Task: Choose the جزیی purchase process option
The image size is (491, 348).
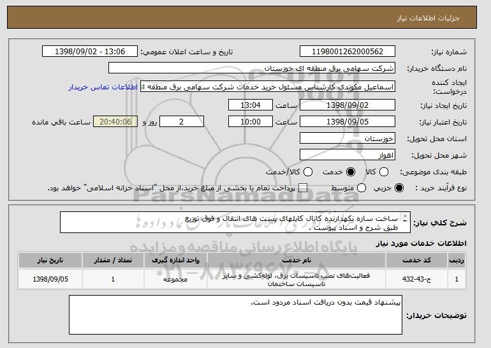Action: (x=400, y=188)
